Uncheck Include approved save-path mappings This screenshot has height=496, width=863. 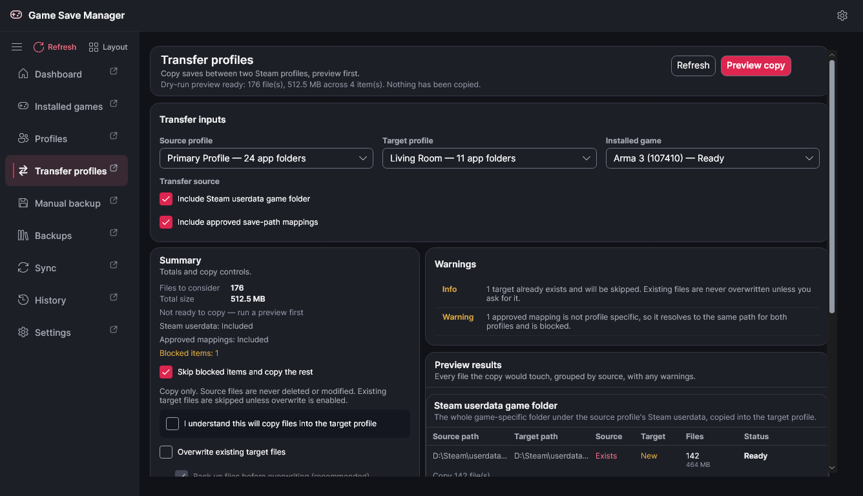click(x=166, y=222)
